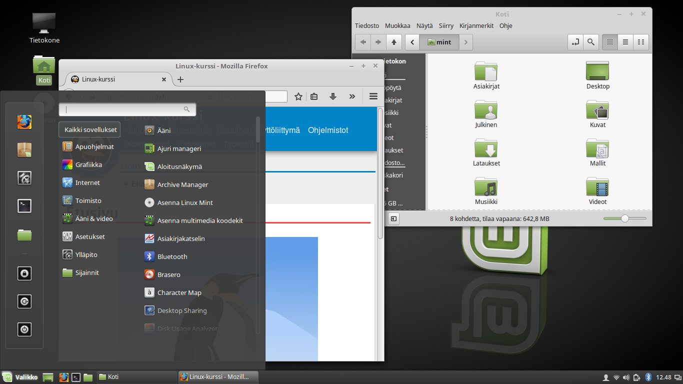Click the search icon in file manager toolbar
The image size is (683, 384).
coord(590,42)
